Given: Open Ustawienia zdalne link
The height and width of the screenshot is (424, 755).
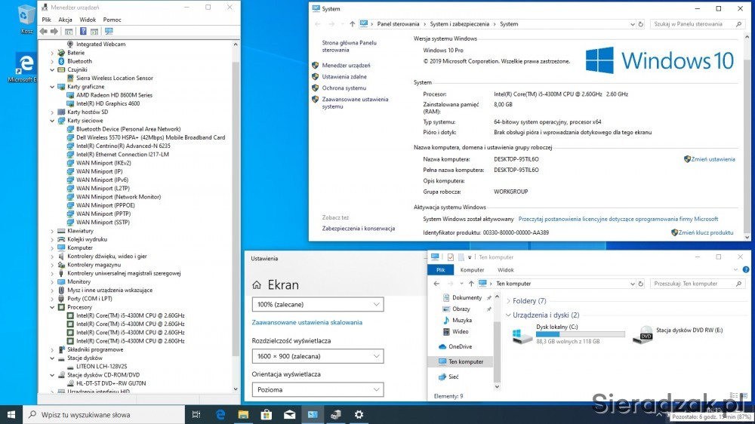Looking at the screenshot, I should pyautogui.click(x=344, y=76).
